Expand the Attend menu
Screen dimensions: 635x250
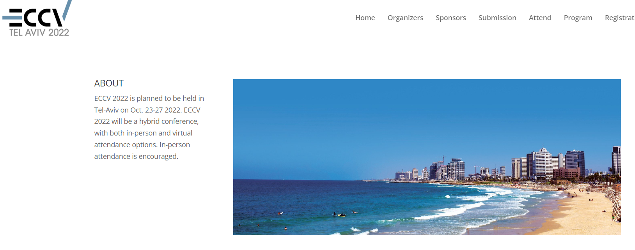click(x=540, y=18)
